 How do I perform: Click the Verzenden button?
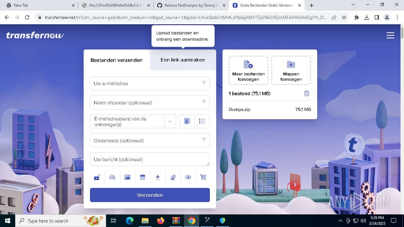[x=150, y=195]
